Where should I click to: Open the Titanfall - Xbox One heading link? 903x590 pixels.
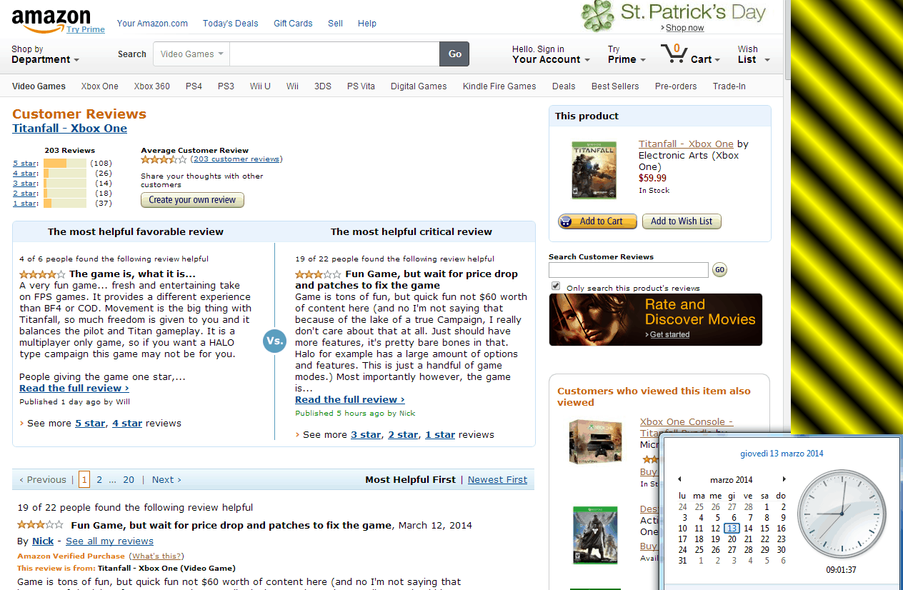69,129
